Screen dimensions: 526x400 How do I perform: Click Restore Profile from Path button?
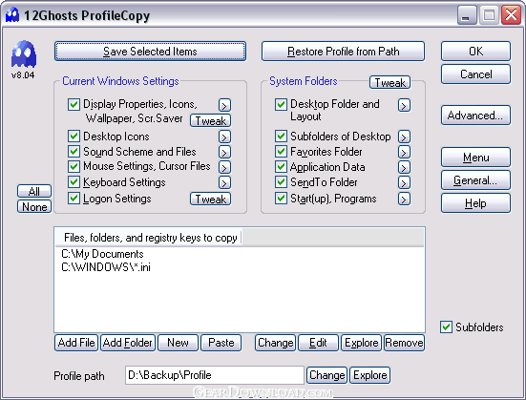pyautogui.click(x=343, y=52)
